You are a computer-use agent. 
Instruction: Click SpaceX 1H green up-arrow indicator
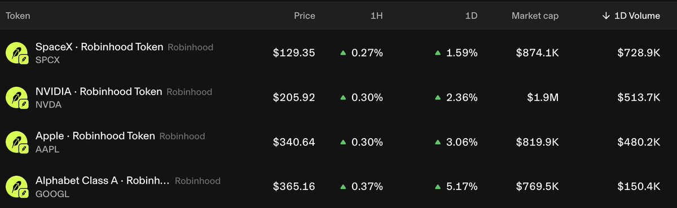click(342, 53)
